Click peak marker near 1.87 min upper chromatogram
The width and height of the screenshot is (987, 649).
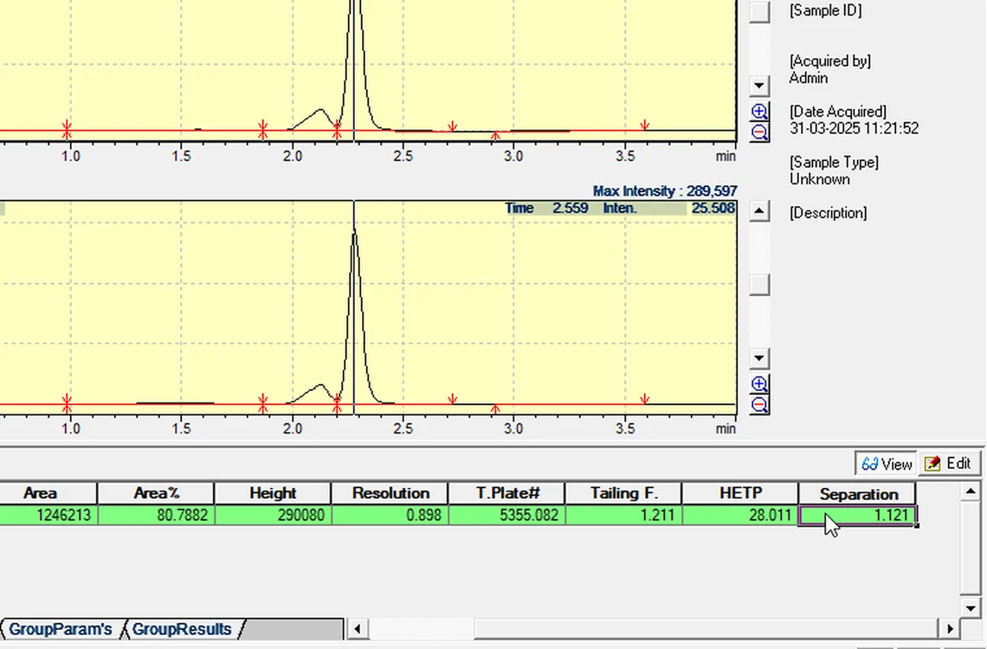[263, 129]
